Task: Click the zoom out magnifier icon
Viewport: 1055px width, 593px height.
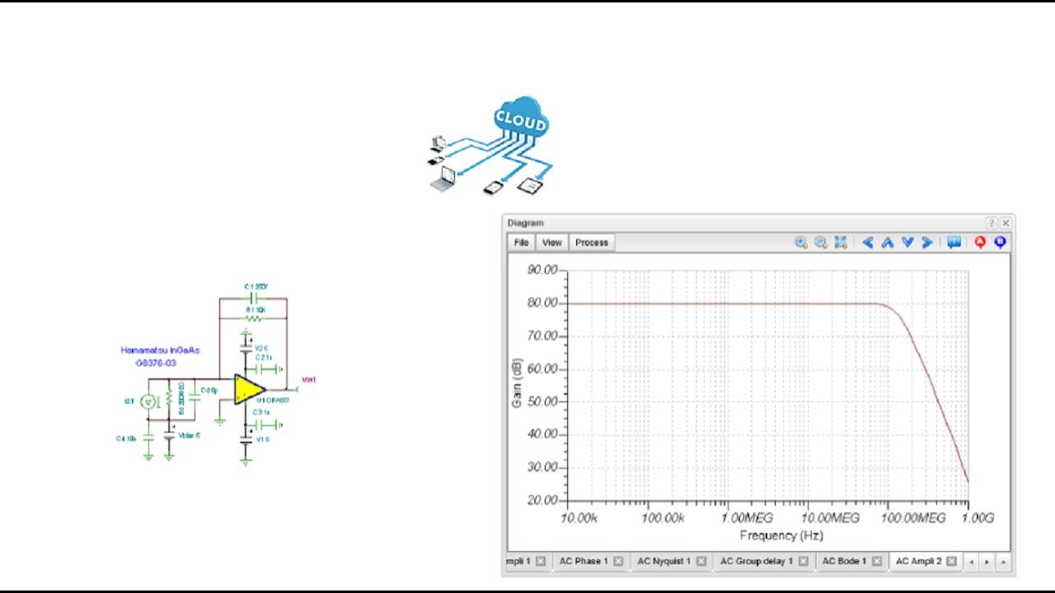Action: 821,242
